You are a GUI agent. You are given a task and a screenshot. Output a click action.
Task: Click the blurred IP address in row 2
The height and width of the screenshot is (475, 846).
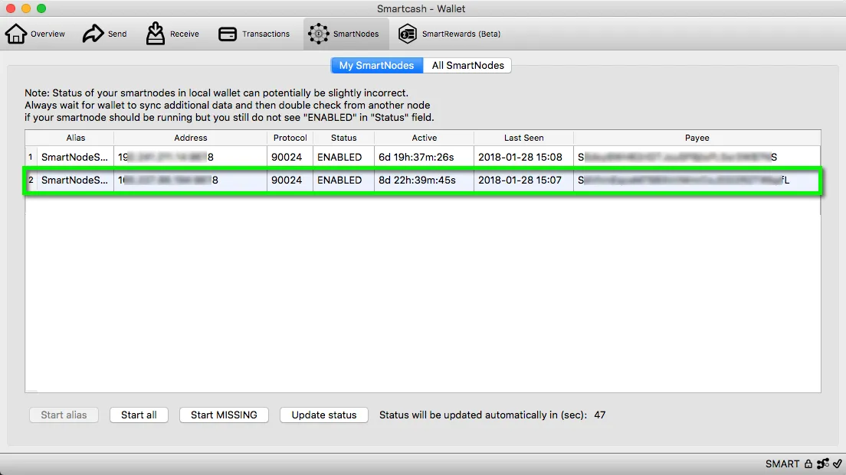pos(168,180)
